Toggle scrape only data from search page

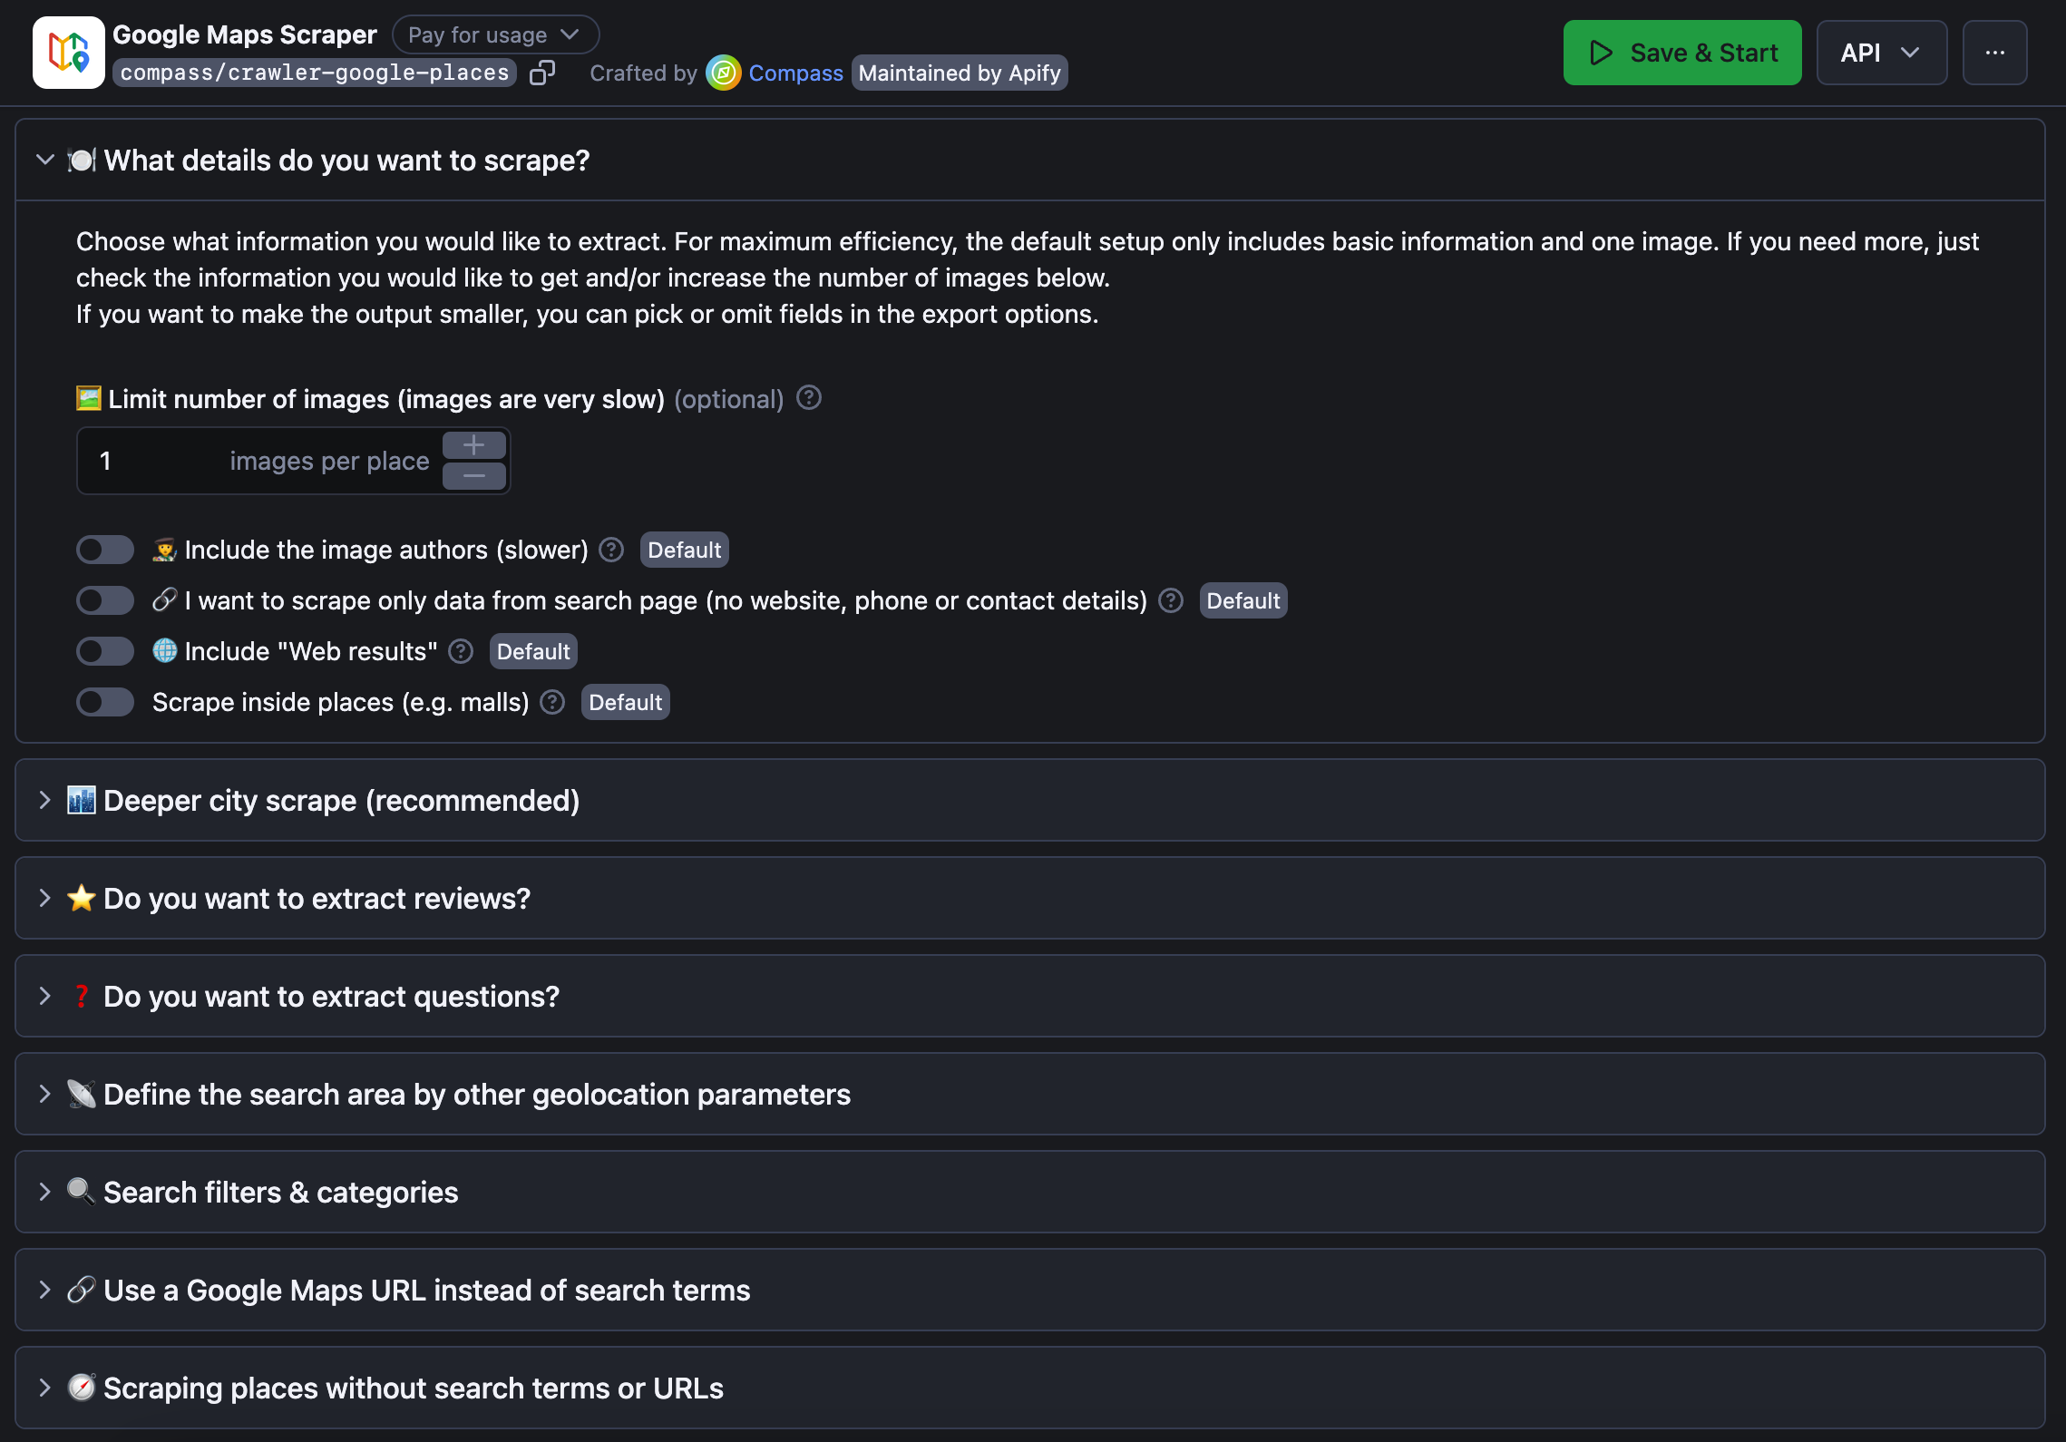click(105, 600)
